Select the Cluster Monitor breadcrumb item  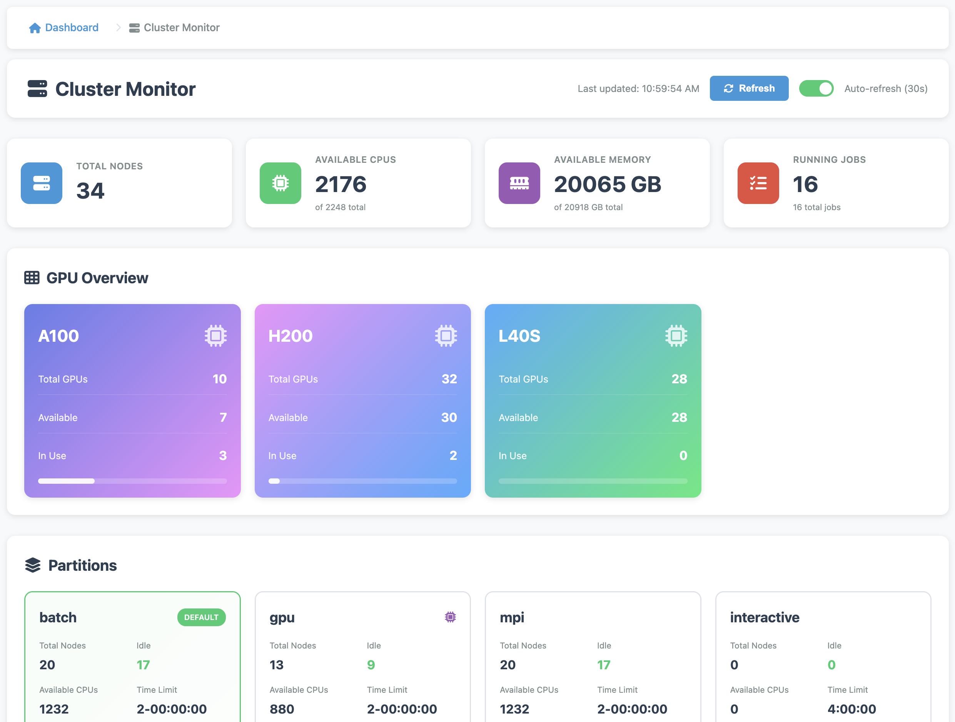(181, 28)
